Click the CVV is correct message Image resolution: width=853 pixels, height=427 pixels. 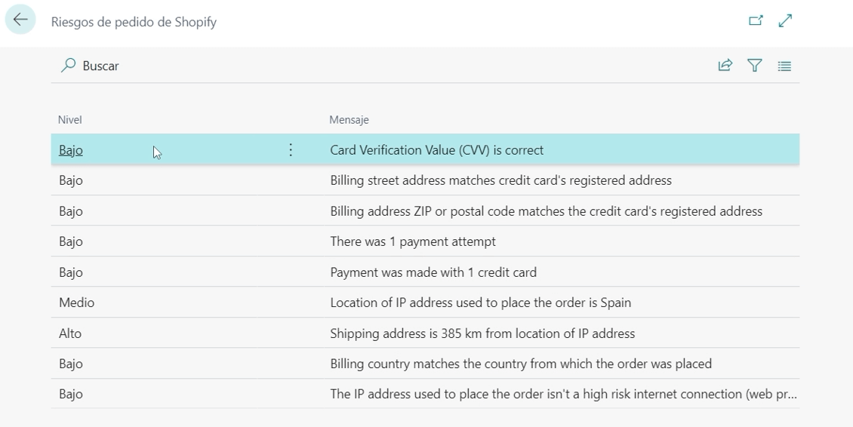coord(436,150)
